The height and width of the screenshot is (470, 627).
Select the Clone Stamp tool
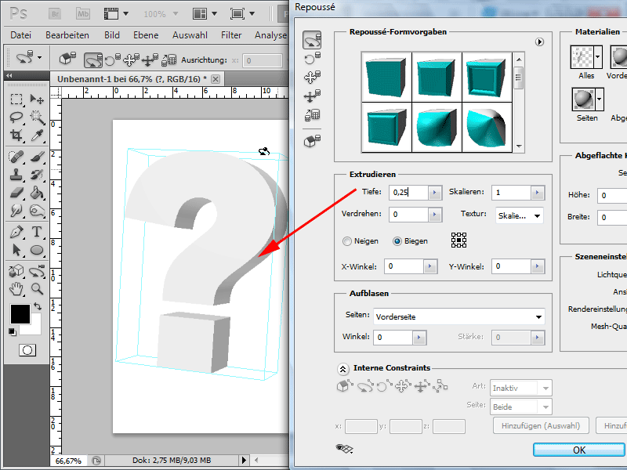click(16, 175)
